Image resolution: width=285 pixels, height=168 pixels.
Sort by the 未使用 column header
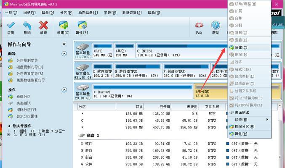click(x=185, y=107)
